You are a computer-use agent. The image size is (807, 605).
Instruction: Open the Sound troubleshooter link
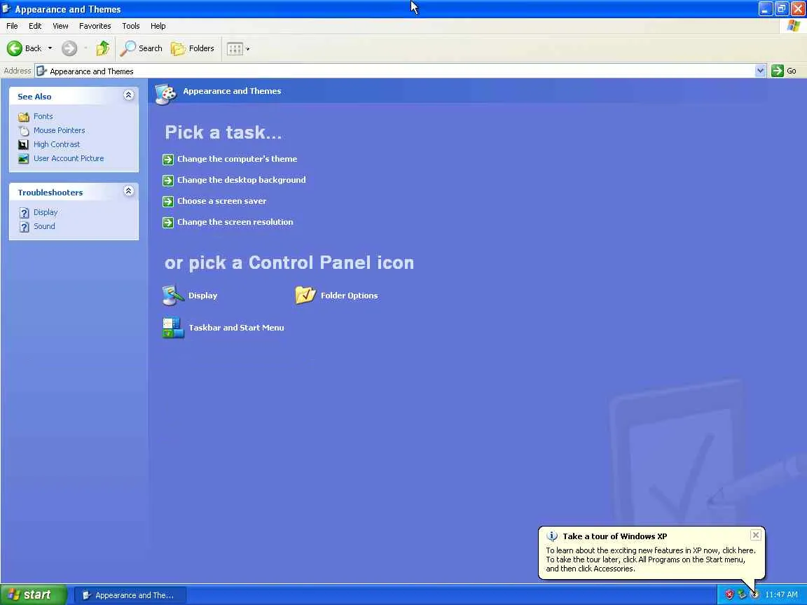[x=44, y=226]
